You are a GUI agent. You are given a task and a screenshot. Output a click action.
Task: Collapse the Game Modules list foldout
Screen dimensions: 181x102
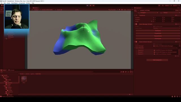(x=135, y=48)
